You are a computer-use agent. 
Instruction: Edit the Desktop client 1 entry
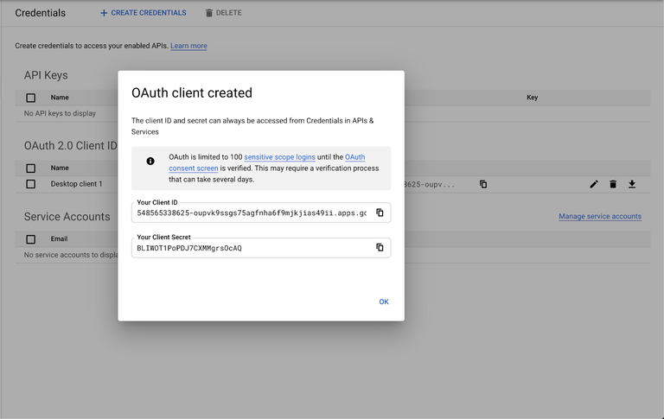[x=594, y=184]
